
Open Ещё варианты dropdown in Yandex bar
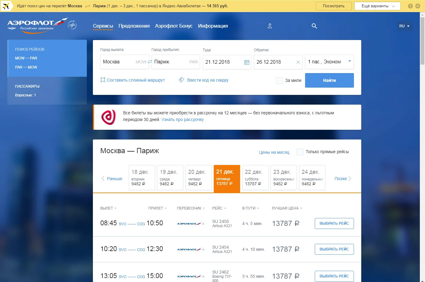pyautogui.click(x=377, y=6)
